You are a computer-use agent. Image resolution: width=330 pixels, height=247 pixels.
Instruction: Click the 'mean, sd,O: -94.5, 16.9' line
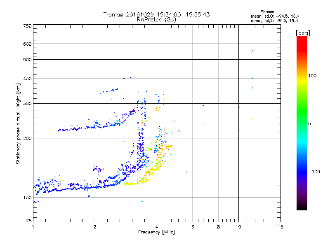point(275,16)
